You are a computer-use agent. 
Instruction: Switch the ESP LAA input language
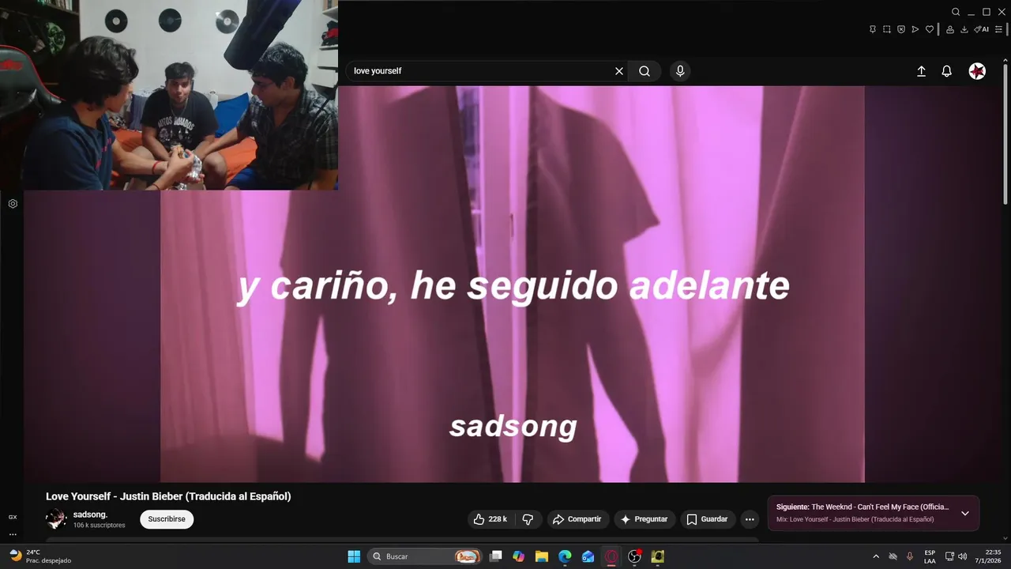tap(930, 556)
